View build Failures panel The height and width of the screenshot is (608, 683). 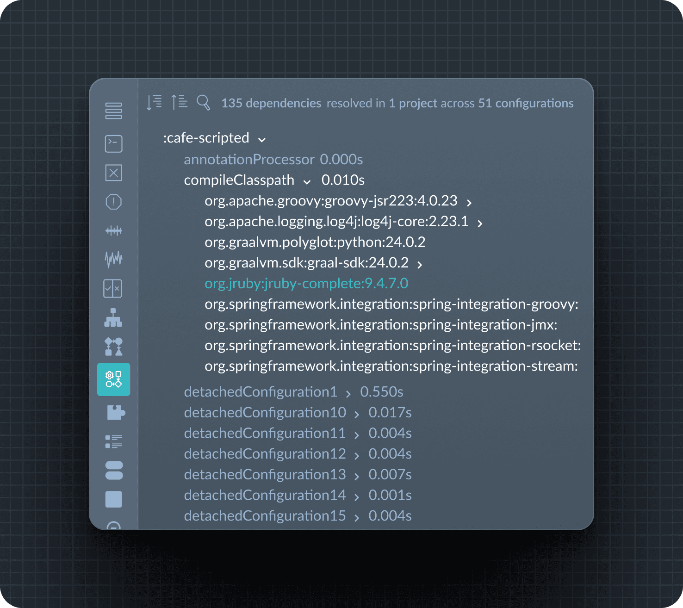[113, 173]
